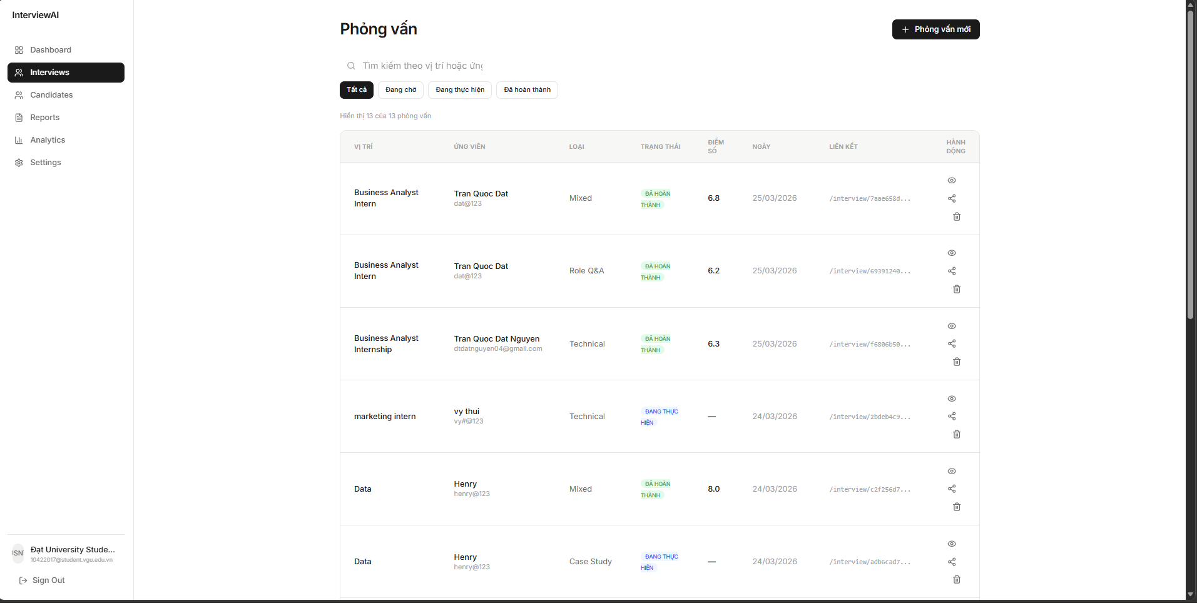View the marketing intern interview
Viewport: 1197px width, 603px height.
[x=952, y=398]
